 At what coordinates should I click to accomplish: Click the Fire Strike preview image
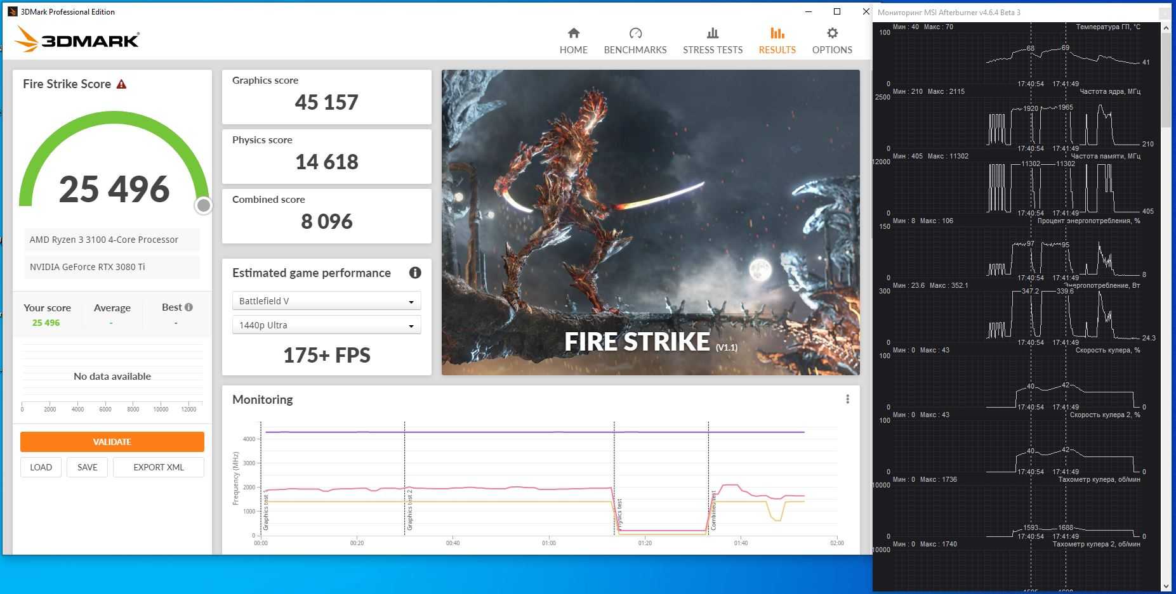[650, 222]
